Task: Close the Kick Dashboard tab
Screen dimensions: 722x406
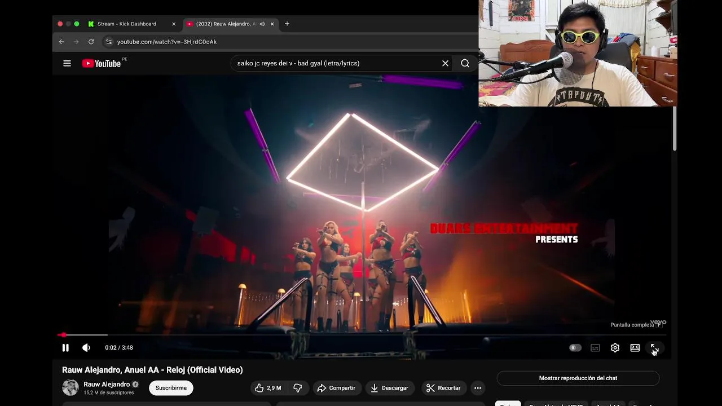Action: click(174, 24)
